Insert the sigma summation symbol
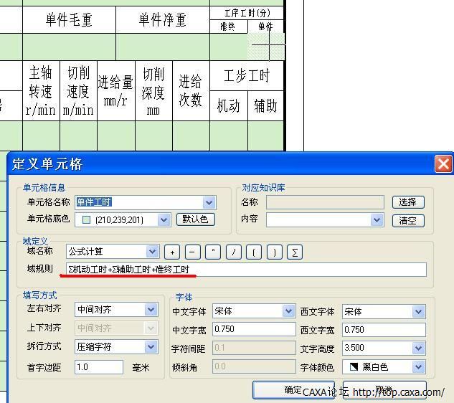Viewport: 454px width, 403px height. coord(295,252)
